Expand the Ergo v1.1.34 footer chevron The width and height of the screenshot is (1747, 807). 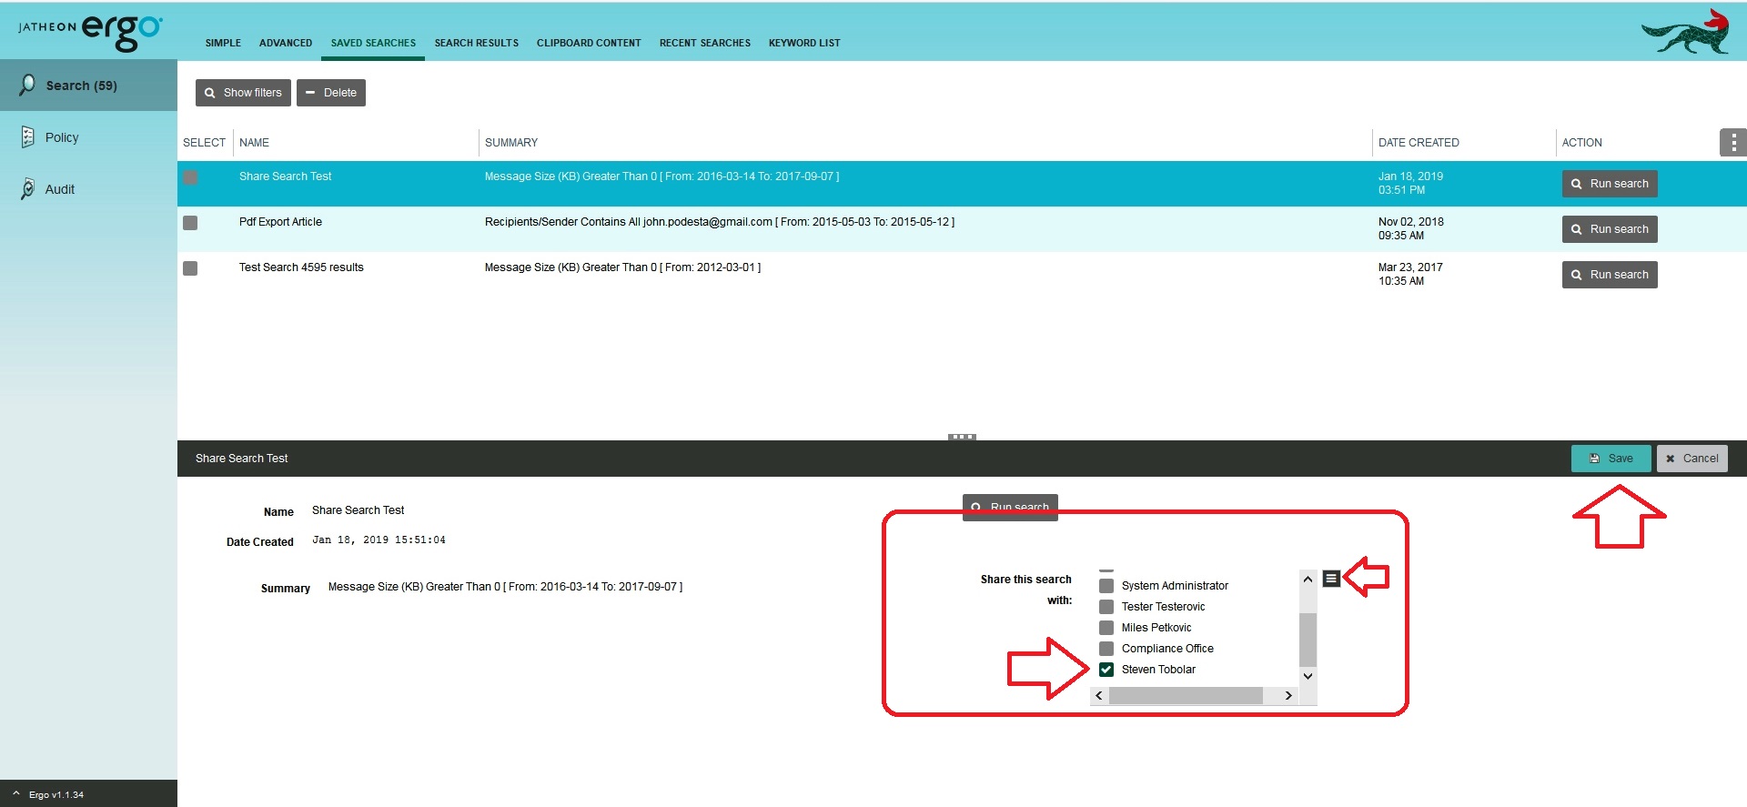click(15, 793)
